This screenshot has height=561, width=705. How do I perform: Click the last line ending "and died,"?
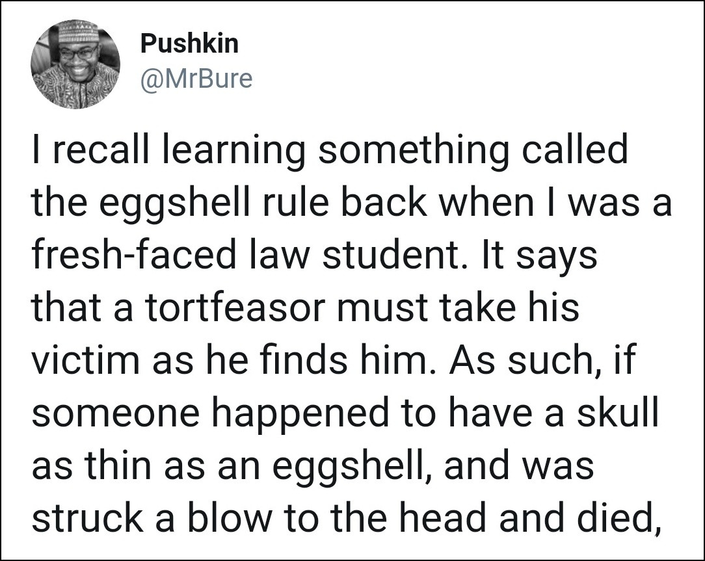(x=346, y=518)
